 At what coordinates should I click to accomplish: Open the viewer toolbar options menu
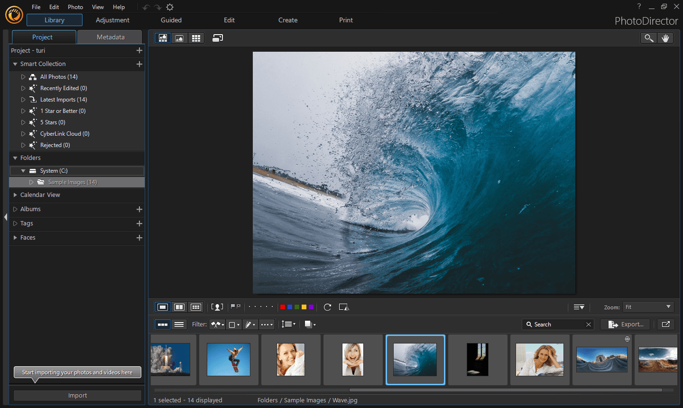(x=579, y=307)
